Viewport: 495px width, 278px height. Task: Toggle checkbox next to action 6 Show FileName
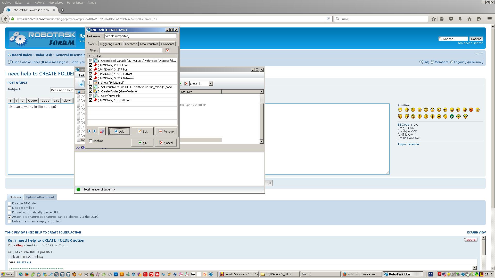90,82
